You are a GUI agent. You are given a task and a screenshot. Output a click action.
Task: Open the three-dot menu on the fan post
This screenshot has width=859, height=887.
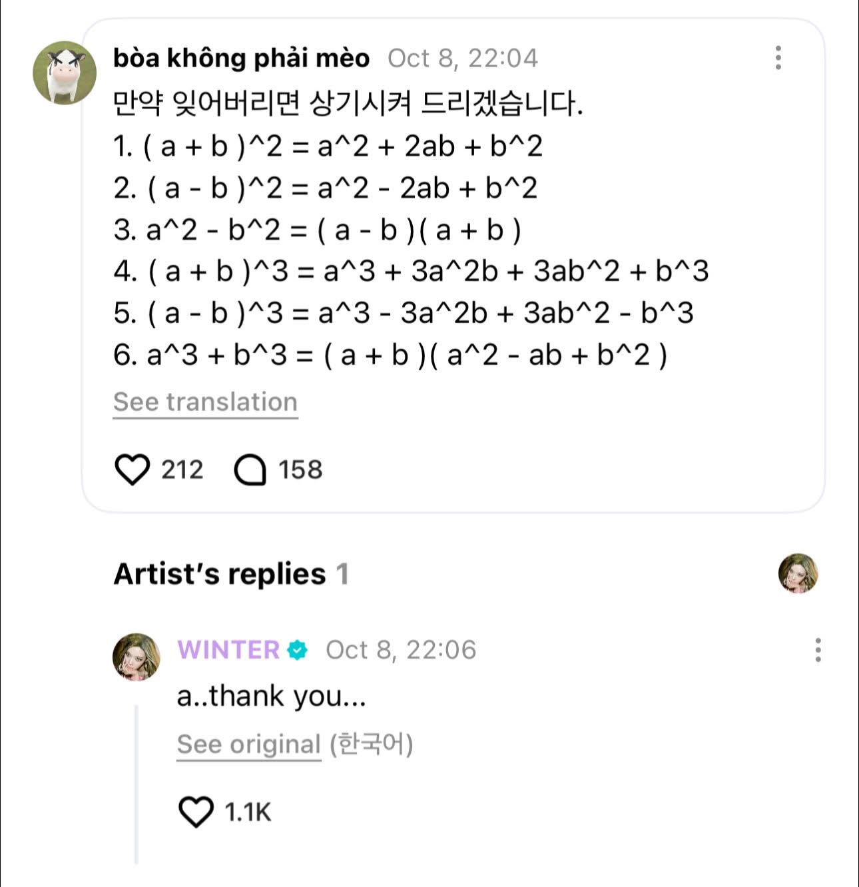click(x=778, y=58)
